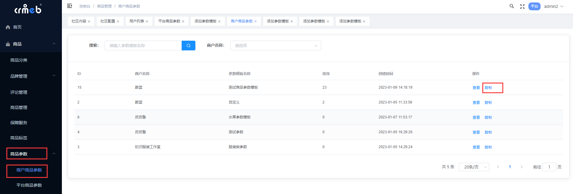Collapse the sidebar with the hamburger icon
The height and width of the screenshot is (194, 573).
(x=69, y=6)
